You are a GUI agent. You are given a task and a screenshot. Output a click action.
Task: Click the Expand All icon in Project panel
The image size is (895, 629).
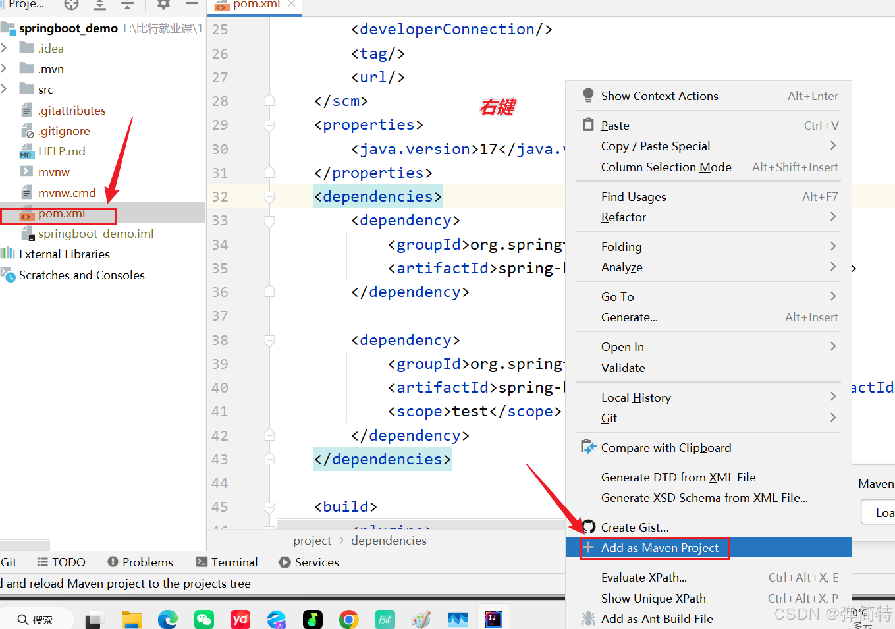tap(99, 5)
